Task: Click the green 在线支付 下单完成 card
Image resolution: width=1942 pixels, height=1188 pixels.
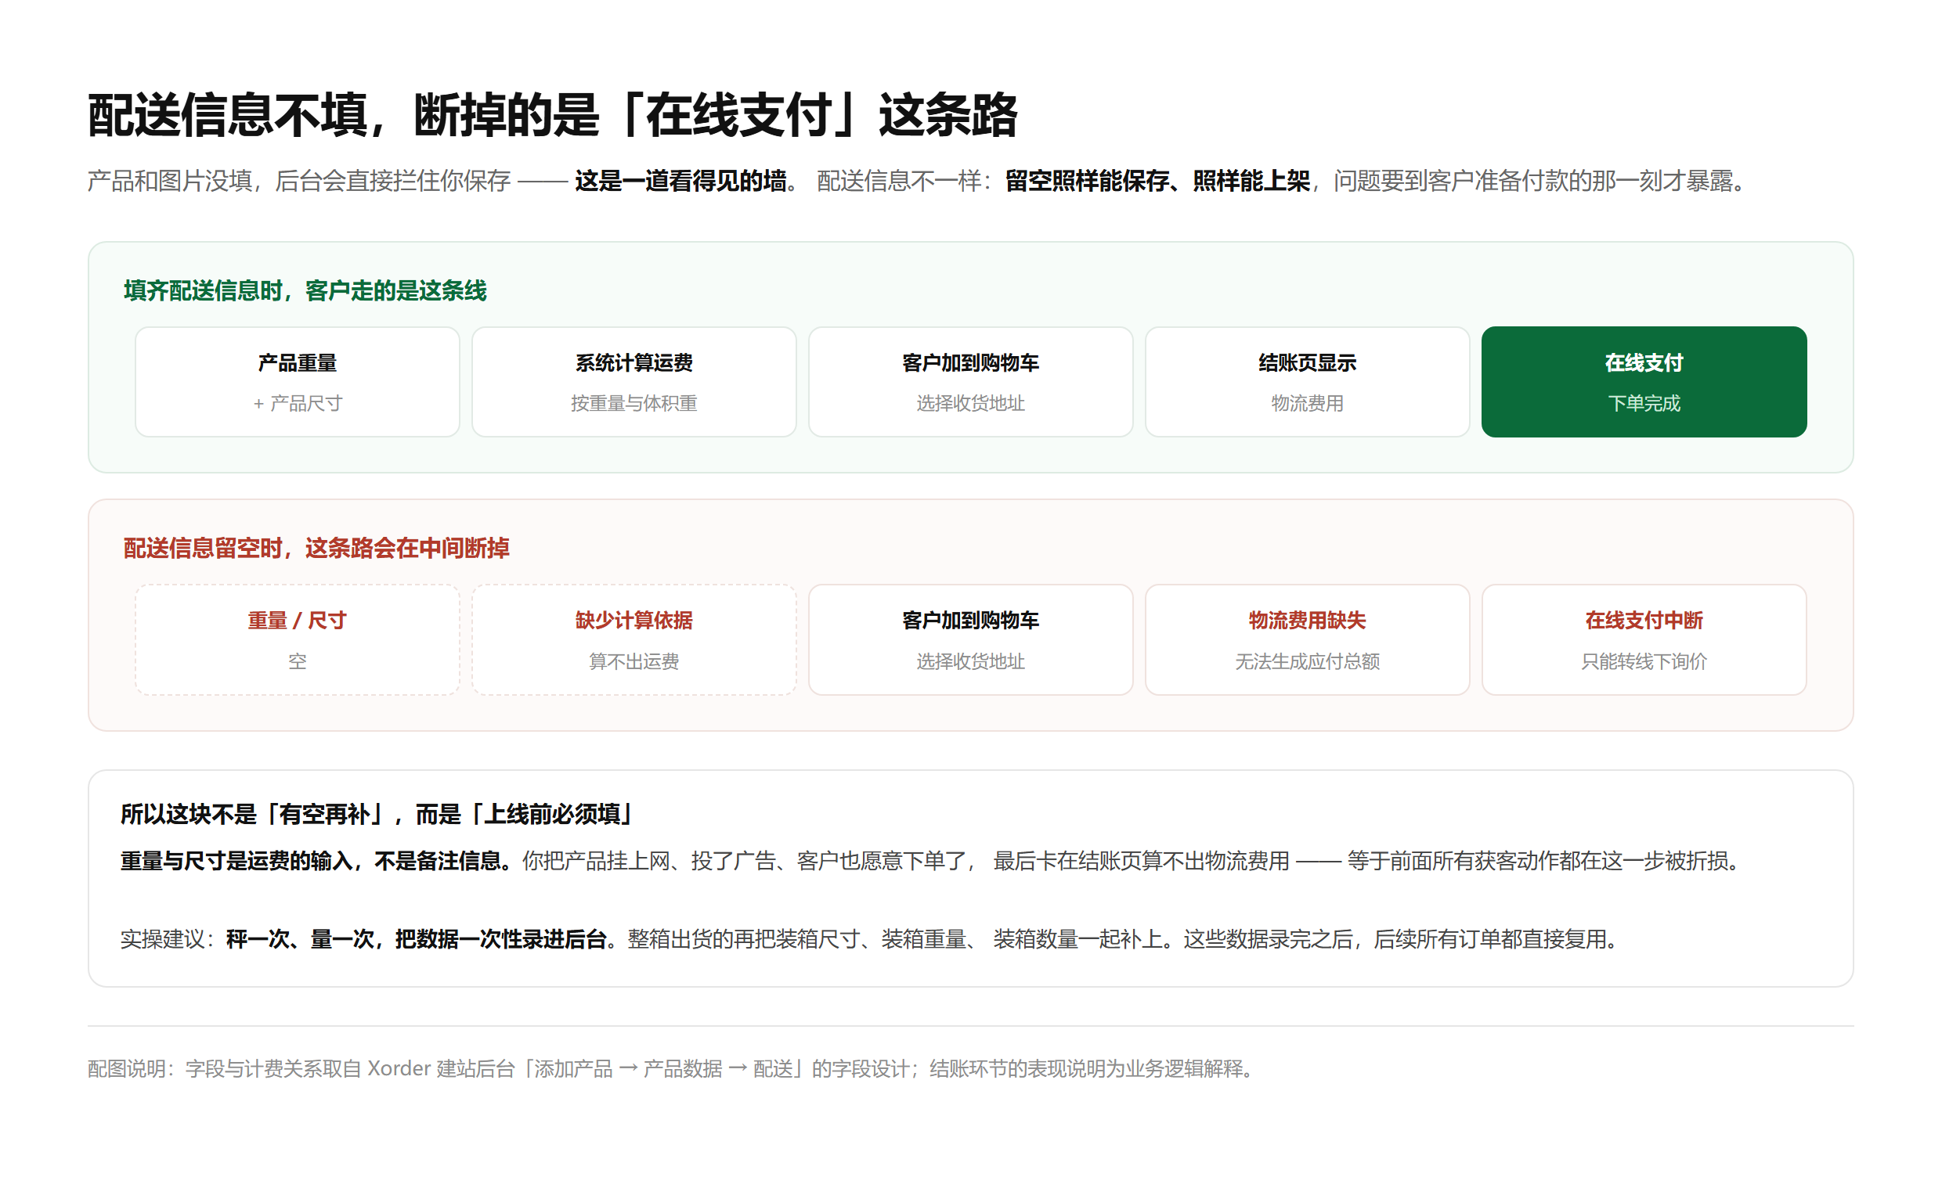Action: click(x=1644, y=382)
